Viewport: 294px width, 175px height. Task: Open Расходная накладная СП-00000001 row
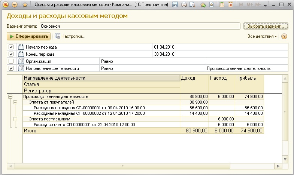(89, 108)
